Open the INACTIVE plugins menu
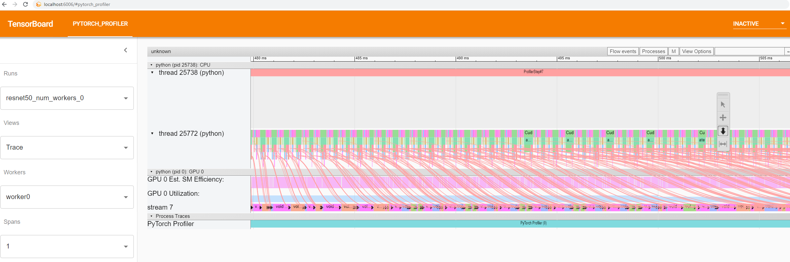The width and height of the screenshot is (790, 262). click(759, 24)
